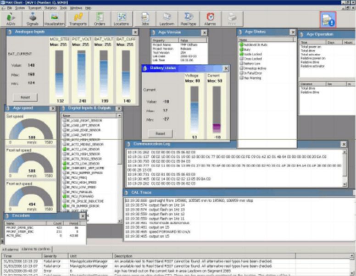This screenshot has height=276, width=356.
Task: Click the highlighted notification icon at top right
Action: coord(328,19)
